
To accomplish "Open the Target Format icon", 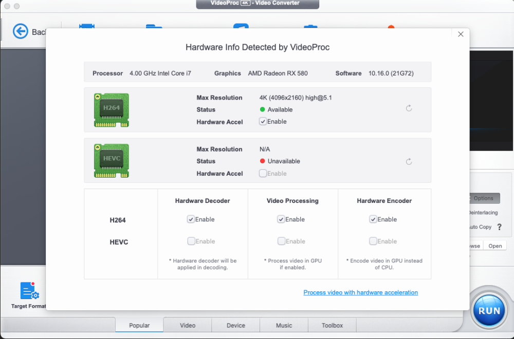I will click(x=29, y=291).
